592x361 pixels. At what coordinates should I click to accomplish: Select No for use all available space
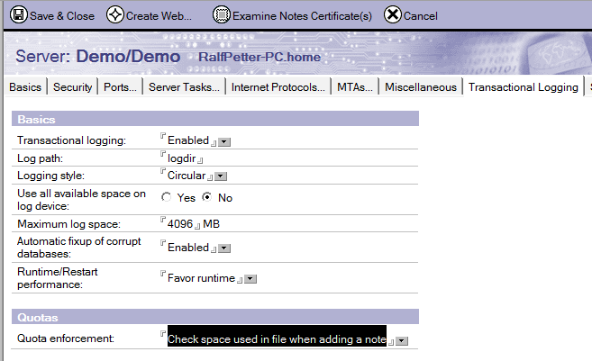pyautogui.click(x=207, y=197)
